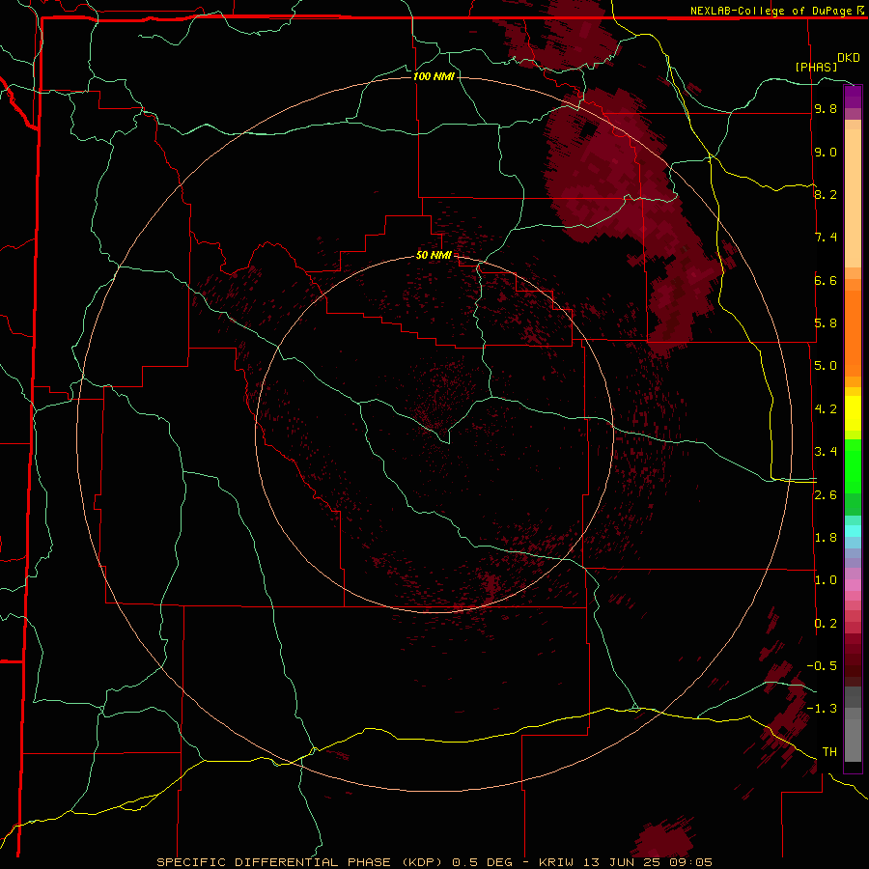Select the 2.6 scale value
Screen dimensions: 869x869
click(826, 495)
